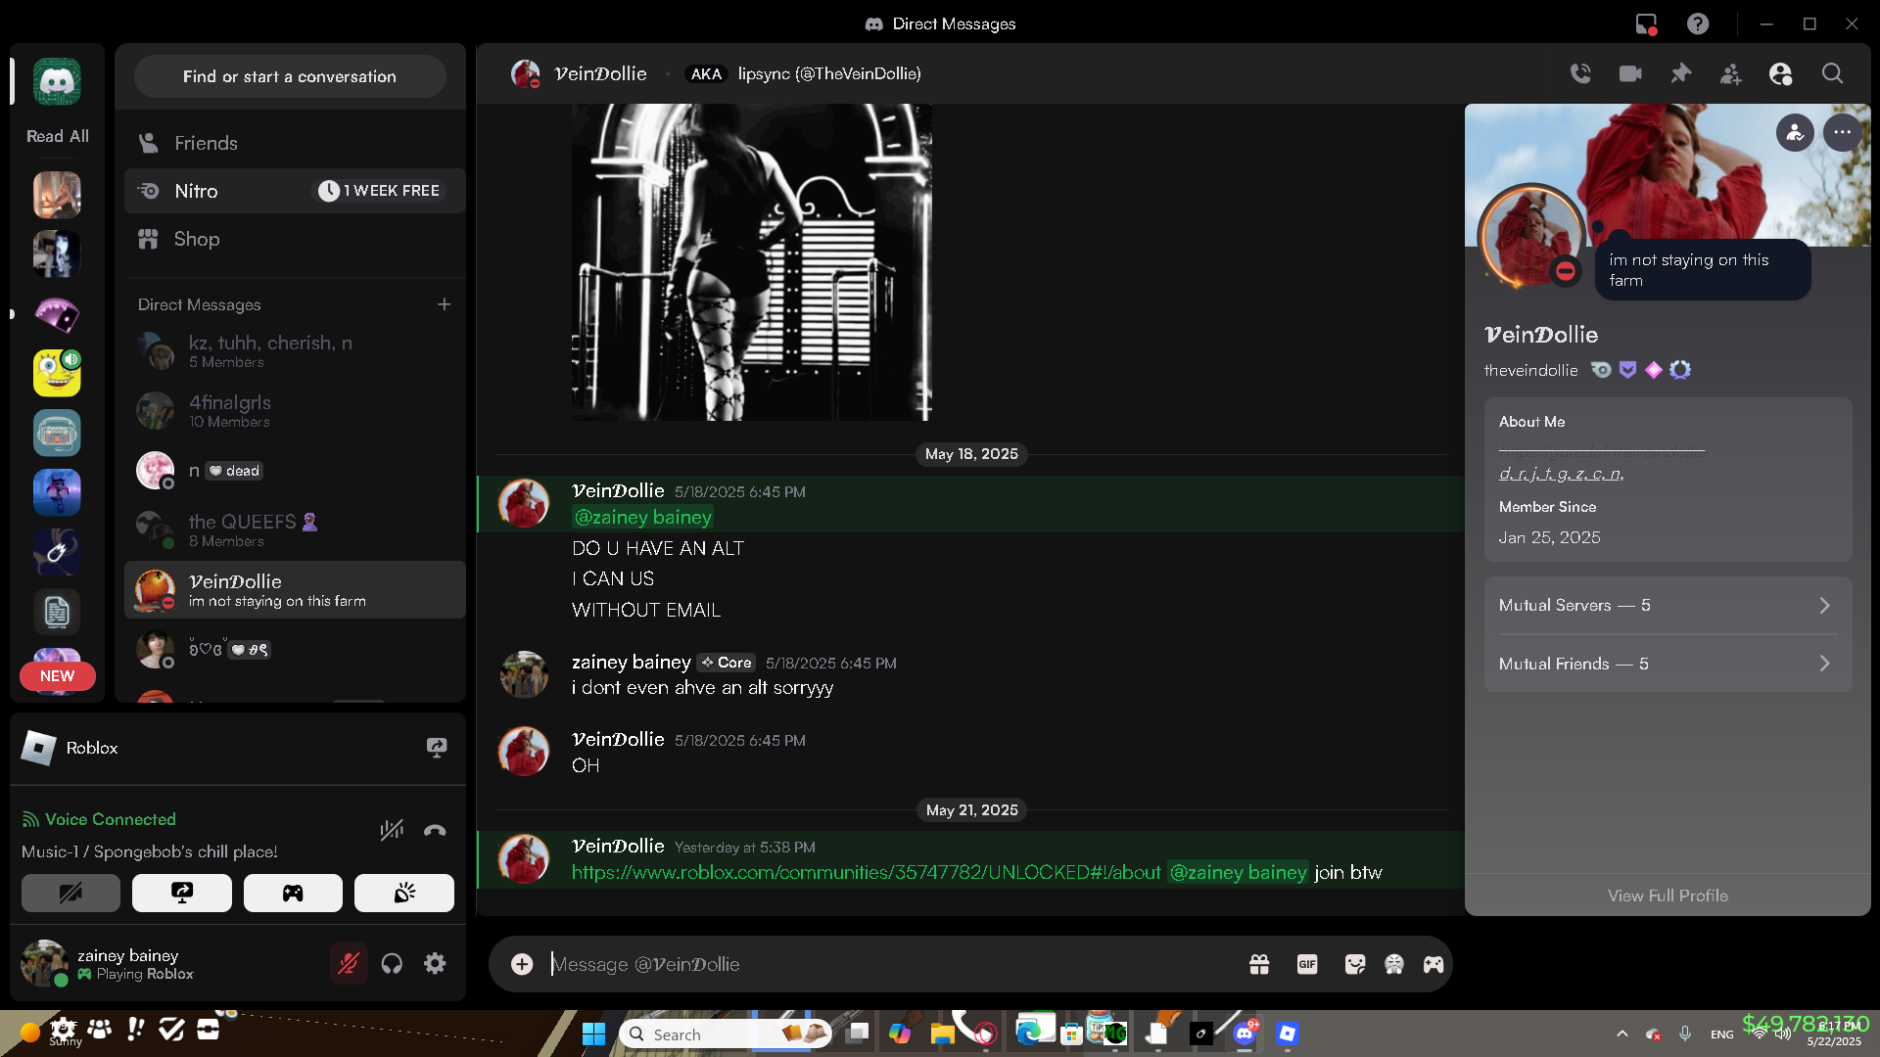Image resolution: width=1880 pixels, height=1057 pixels.
Task: Toggle noise suppression in voice panel
Action: pos(392,831)
